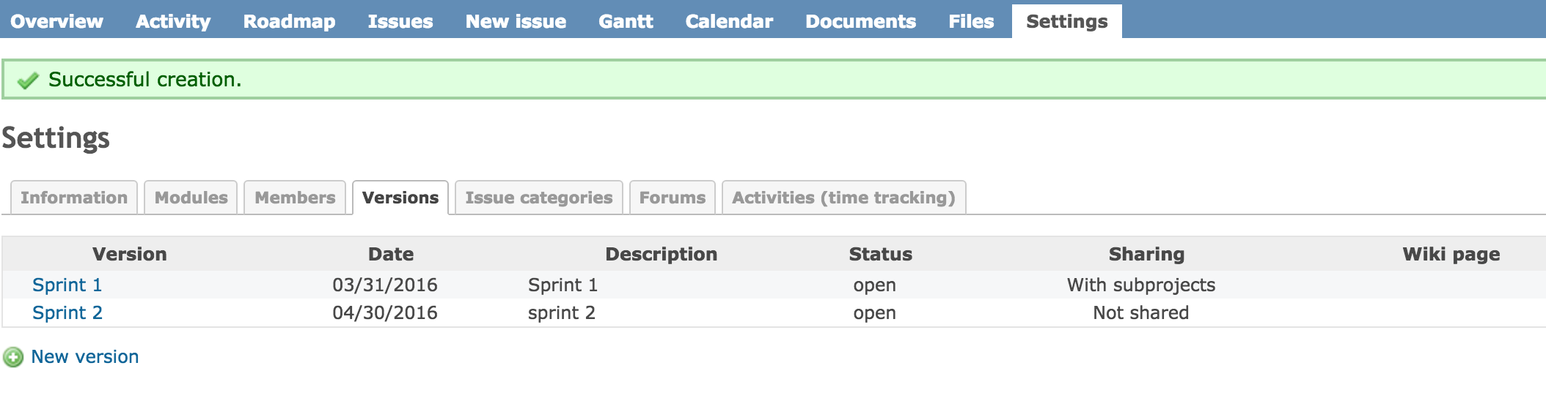1546x401 pixels.
Task: Open the Modules settings tab
Action: (191, 198)
